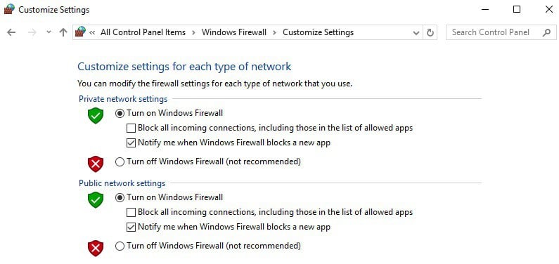This screenshot has width=559, height=264.
Task: Go to Windows Firewall breadcrumb
Action: (x=234, y=32)
